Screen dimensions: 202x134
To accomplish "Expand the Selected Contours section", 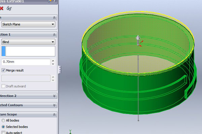I will tap(54, 105).
